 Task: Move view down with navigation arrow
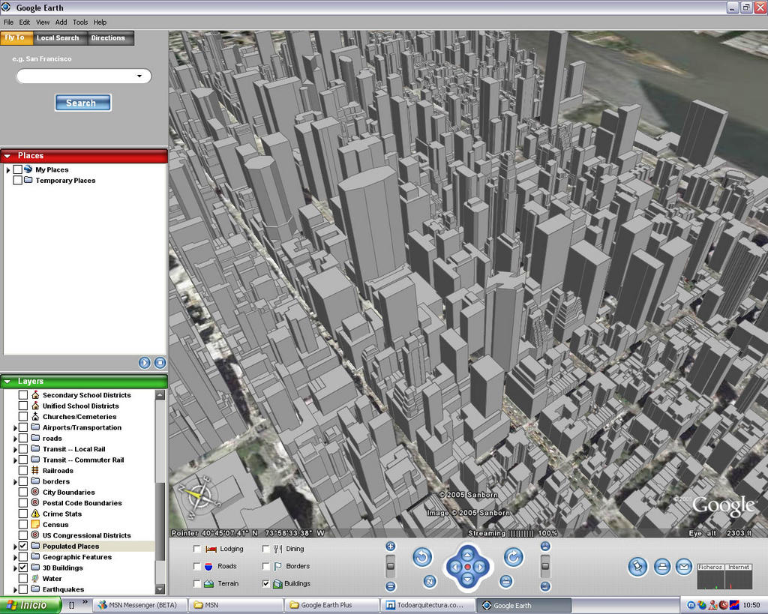(467, 580)
